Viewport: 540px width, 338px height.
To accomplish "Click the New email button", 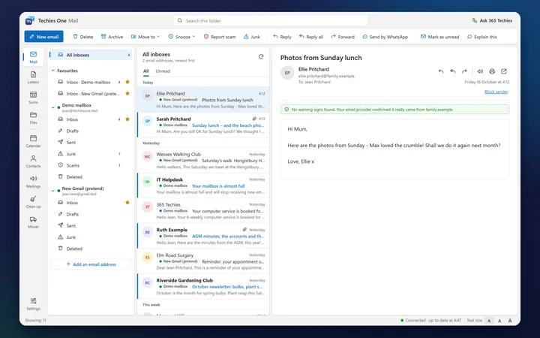I will click(43, 37).
